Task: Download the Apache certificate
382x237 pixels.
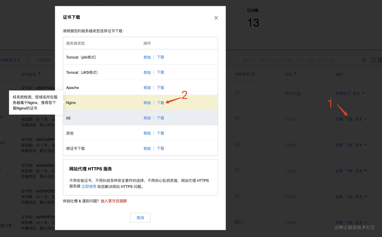Action: point(160,88)
